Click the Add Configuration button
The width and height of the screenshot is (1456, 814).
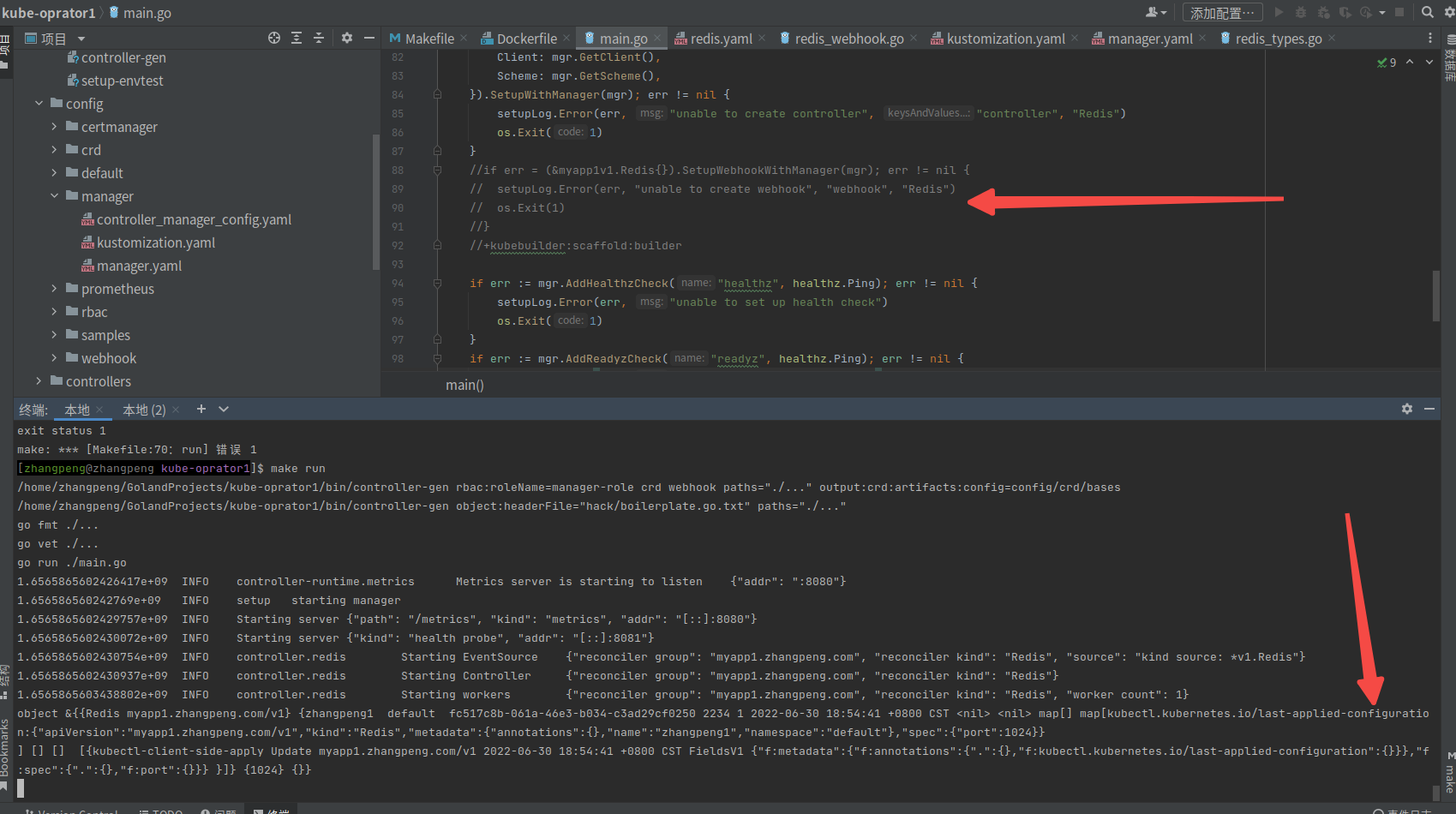1222,13
